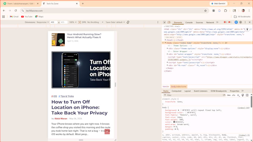Open the Properties tab
Image resolution: width=253 pixels, height=142 pixels.
click(x=234, y=91)
